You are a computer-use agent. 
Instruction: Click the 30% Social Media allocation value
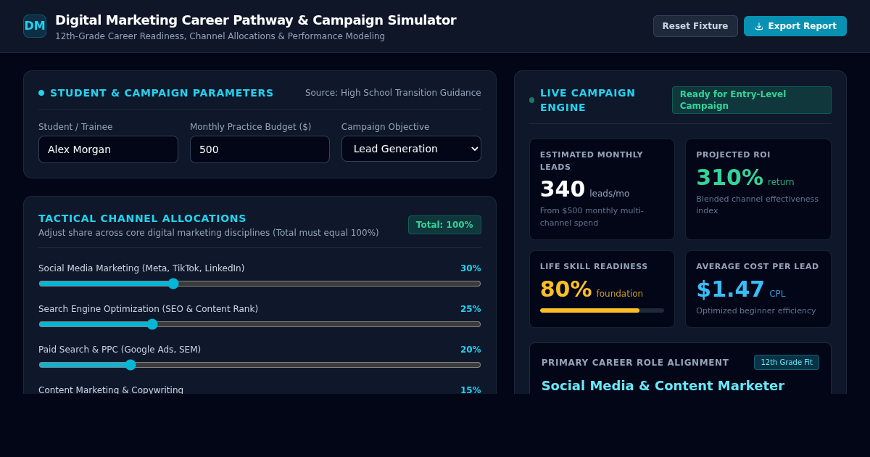click(471, 268)
